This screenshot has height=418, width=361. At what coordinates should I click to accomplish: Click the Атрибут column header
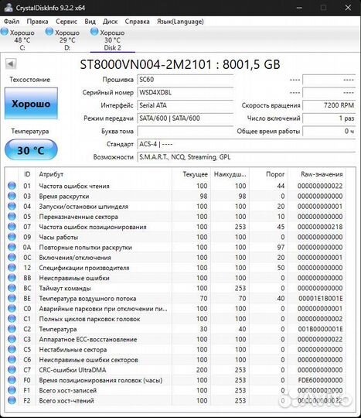point(104,174)
